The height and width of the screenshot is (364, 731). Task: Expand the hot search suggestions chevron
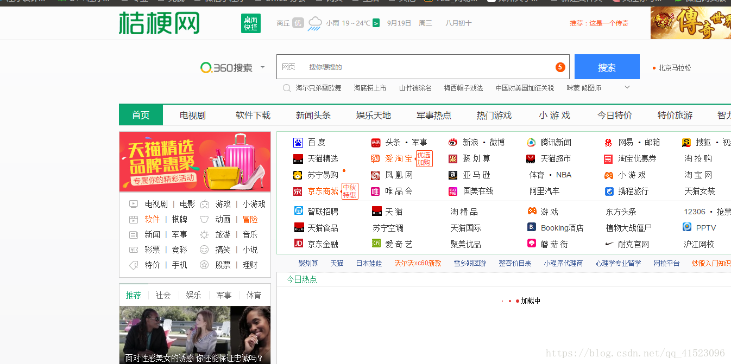(627, 87)
